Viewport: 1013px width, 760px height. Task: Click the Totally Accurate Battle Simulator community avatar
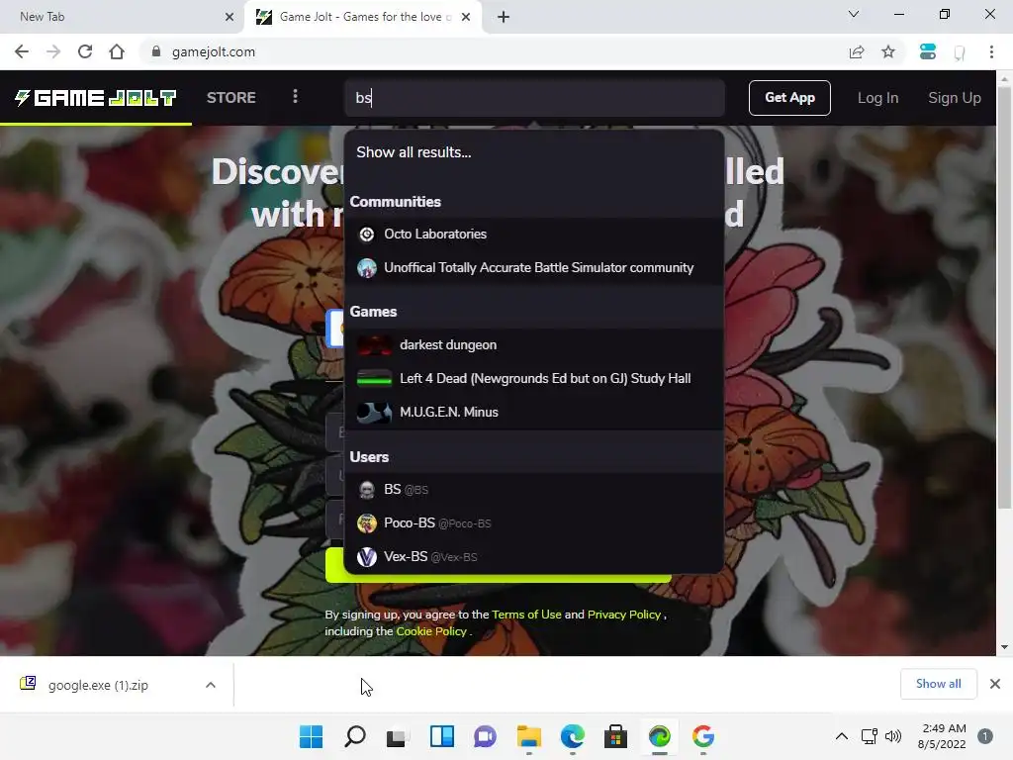pos(366,267)
